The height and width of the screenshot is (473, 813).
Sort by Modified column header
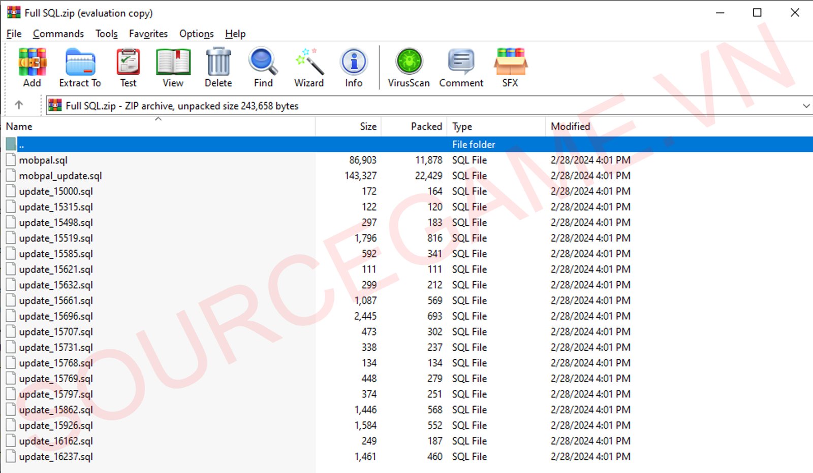570,126
